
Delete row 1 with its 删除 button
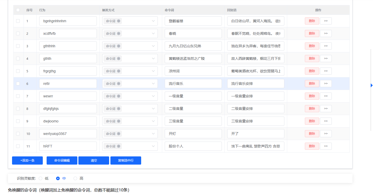tap(312, 21)
